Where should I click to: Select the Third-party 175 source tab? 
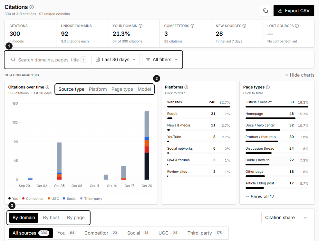pyautogui.click(x=205, y=233)
